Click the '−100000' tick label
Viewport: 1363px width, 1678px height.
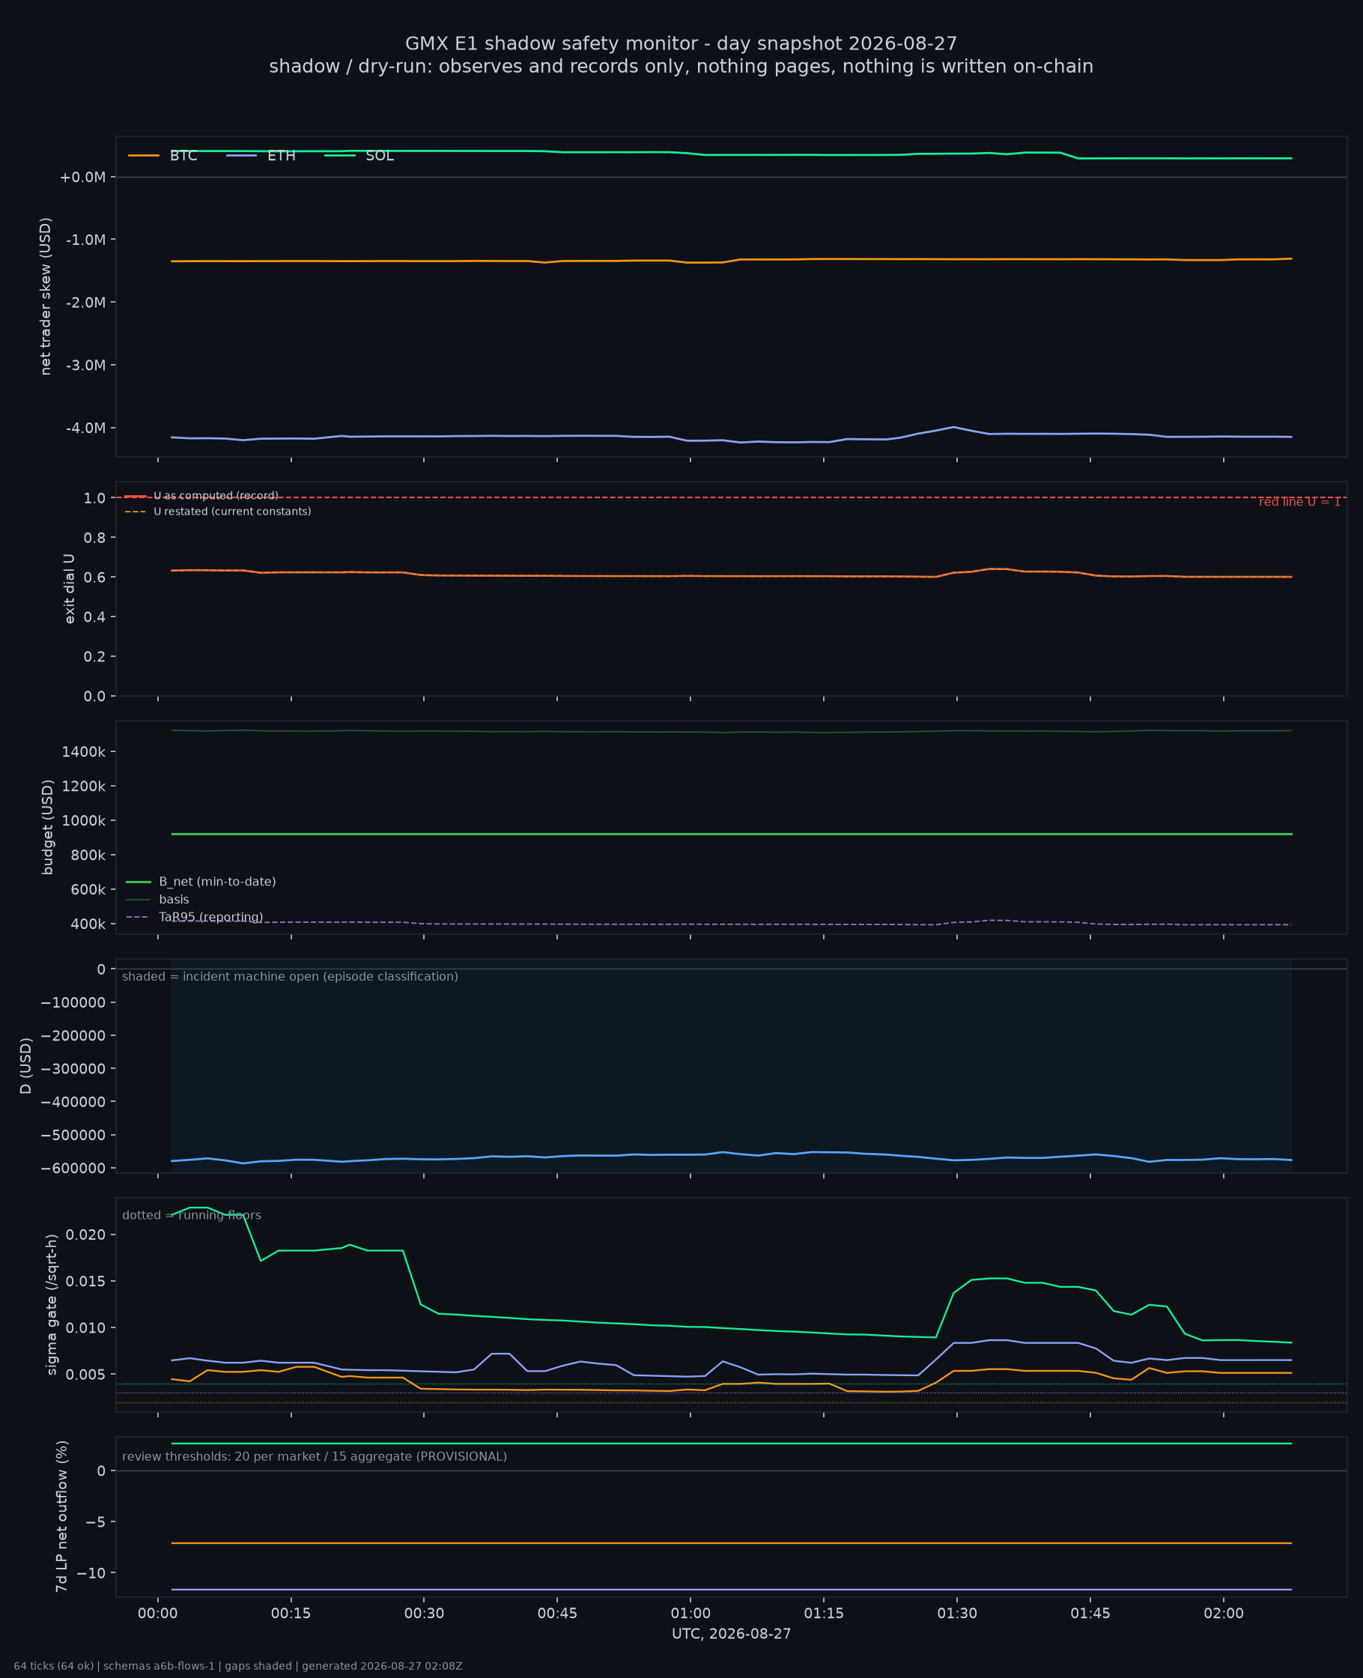pyautogui.click(x=72, y=1003)
